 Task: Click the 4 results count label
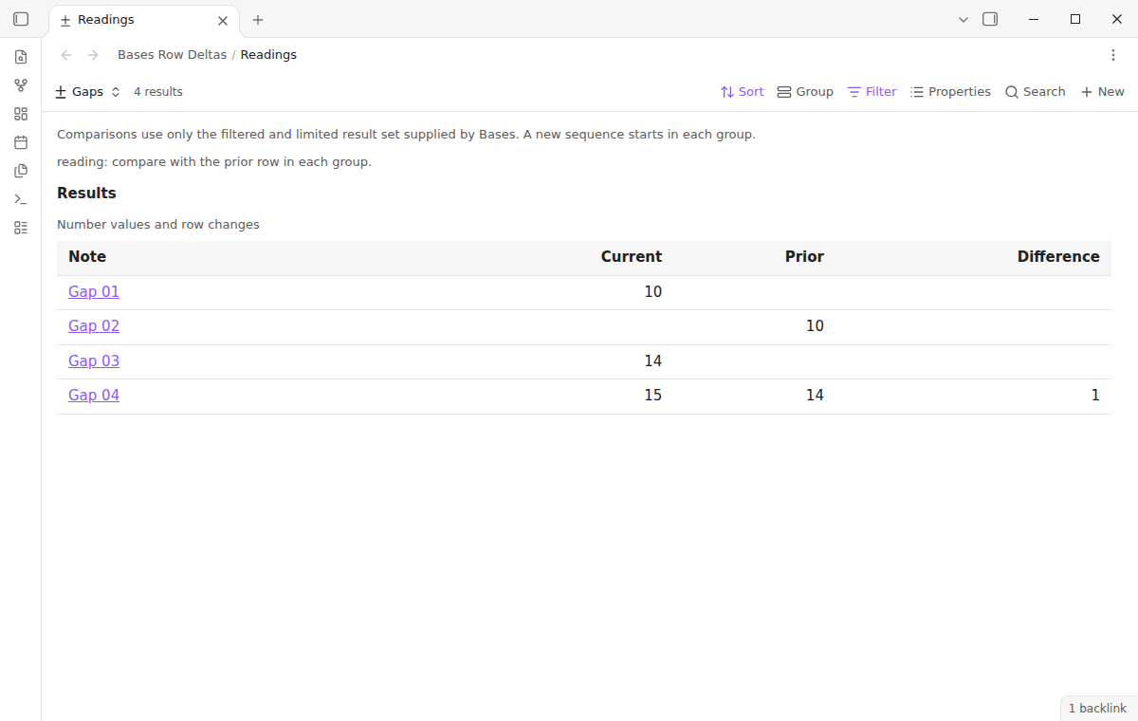(x=158, y=92)
